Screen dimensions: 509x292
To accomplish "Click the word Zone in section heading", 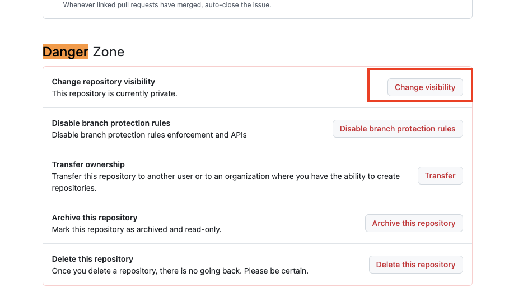I will click(x=109, y=52).
